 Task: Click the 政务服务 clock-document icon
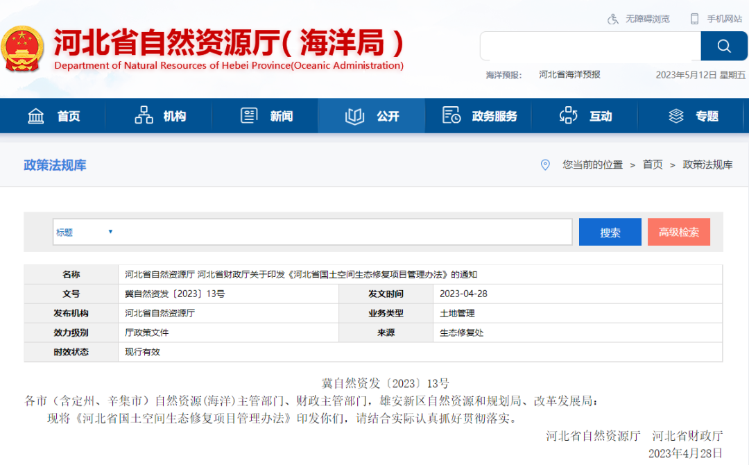pos(451,115)
